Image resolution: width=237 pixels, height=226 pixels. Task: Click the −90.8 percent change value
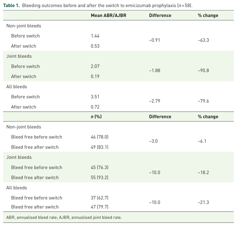[203, 71]
